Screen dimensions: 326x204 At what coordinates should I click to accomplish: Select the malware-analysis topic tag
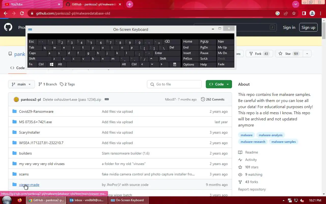[270, 135]
